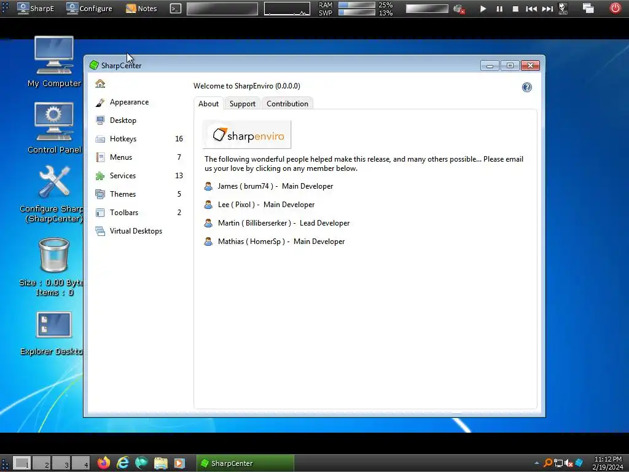Skip to next track
Image resolution: width=629 pixels, height=472 pixels.
pos(547,9)
